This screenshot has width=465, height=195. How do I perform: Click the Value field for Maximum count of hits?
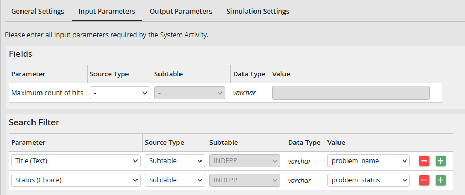(351, 93)
